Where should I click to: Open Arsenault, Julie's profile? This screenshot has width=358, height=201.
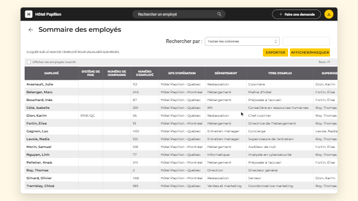pyautogui.click(x=40, y=84)
